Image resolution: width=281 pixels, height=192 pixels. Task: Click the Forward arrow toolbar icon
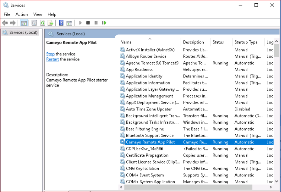[13, 23]
